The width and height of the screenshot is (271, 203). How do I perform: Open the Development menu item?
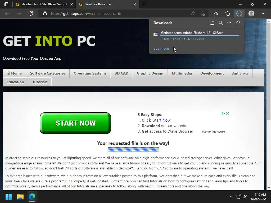coord(212,73)
